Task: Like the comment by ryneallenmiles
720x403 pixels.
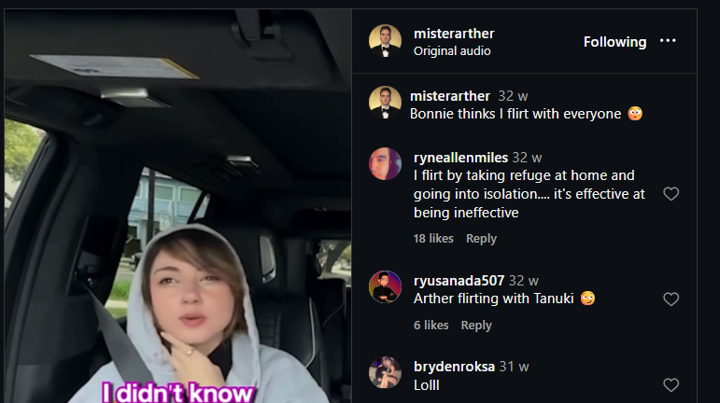Action: (x=671, y=194)
